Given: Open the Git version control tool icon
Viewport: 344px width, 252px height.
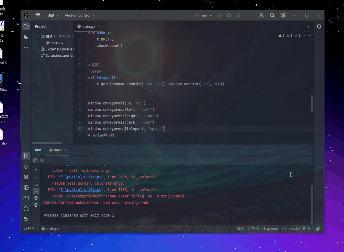Looking at the screenshot, I should click(26, 219).
